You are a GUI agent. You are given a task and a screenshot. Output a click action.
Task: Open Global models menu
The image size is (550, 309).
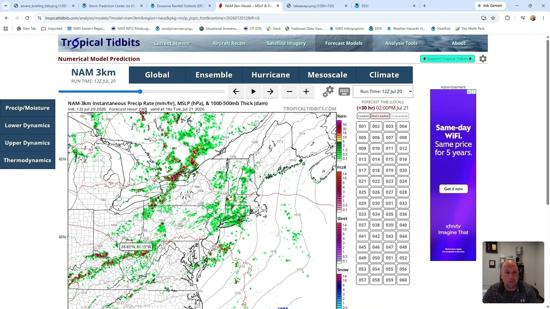pyautogui.click(x=157, y=75)
